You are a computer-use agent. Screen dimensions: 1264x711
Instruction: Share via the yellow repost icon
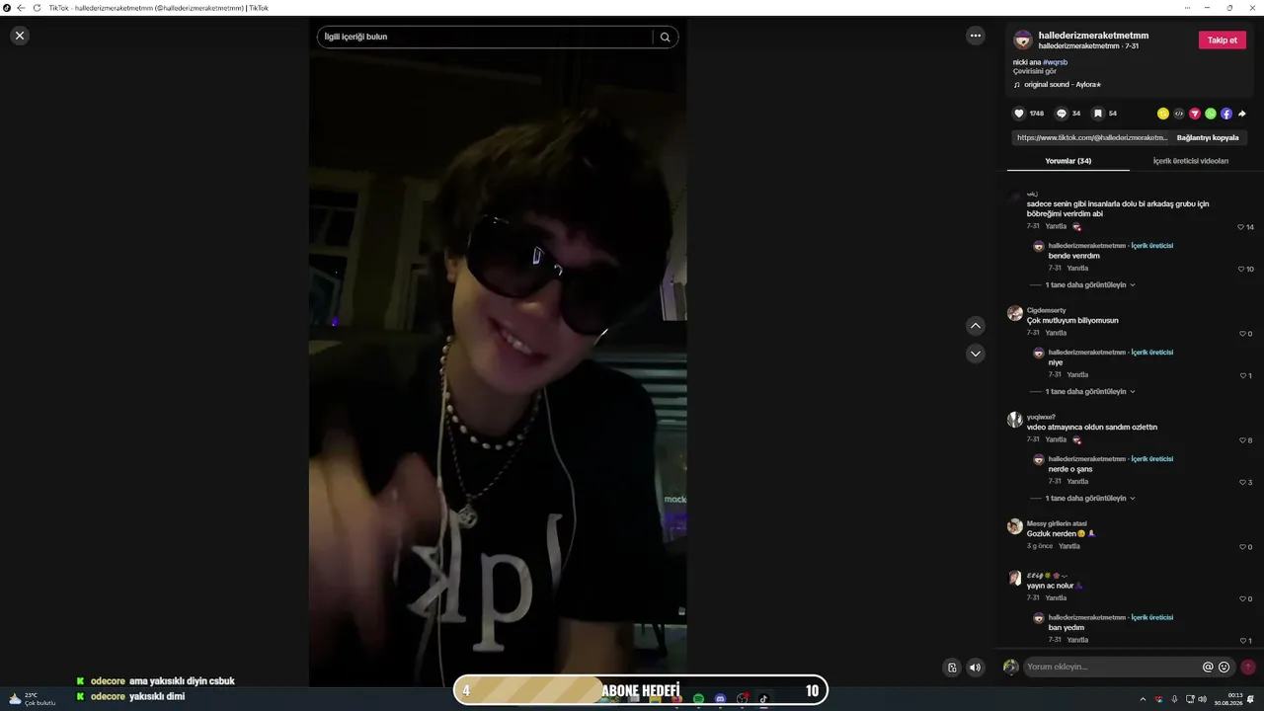(1163, 114)
